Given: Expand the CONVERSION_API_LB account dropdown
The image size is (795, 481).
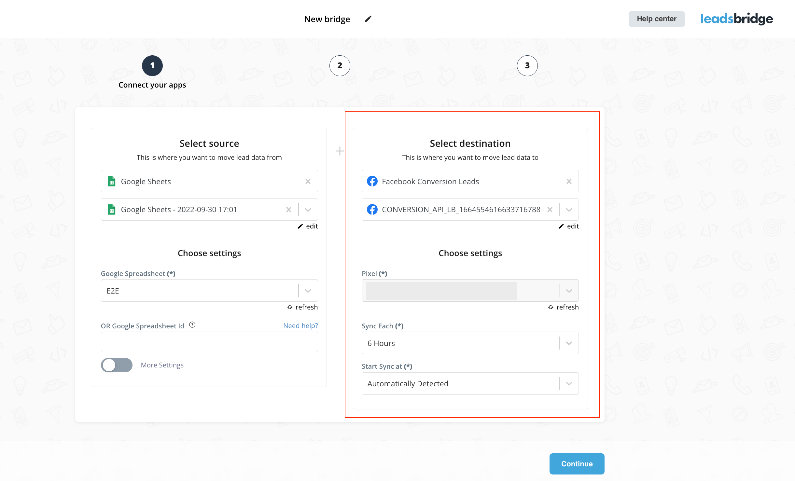Looking at the screenshot, I should [569, 210].
